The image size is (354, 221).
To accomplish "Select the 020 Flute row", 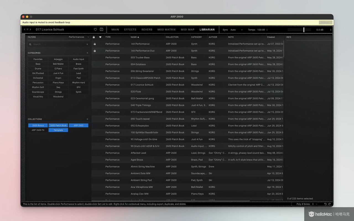I will pos(188,92).
